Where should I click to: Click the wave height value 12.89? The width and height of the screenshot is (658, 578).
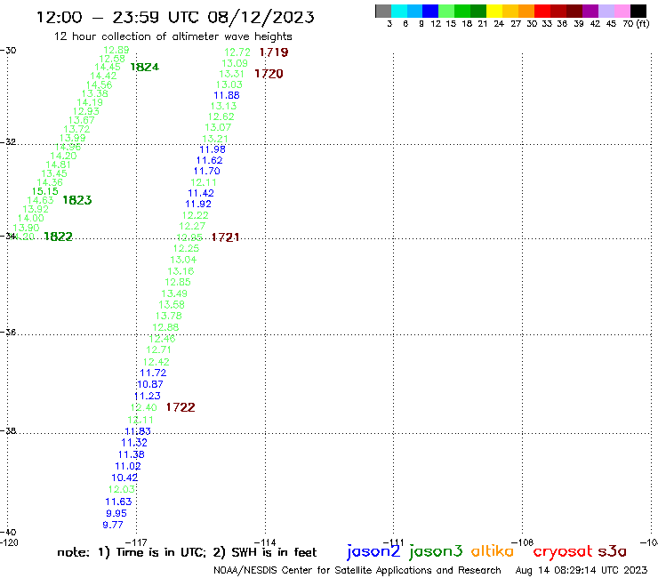coord(116,50)
